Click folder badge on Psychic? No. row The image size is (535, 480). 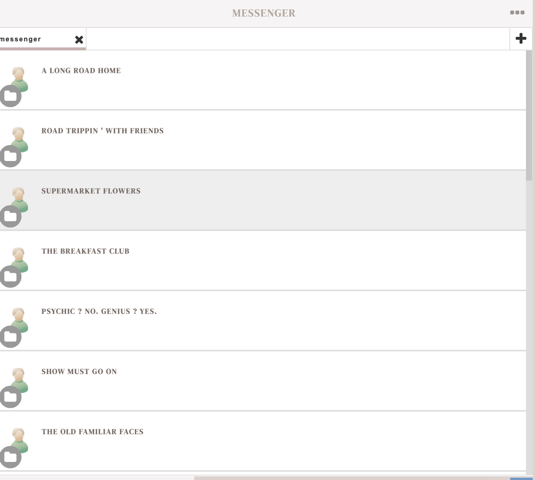click(10, 337)
